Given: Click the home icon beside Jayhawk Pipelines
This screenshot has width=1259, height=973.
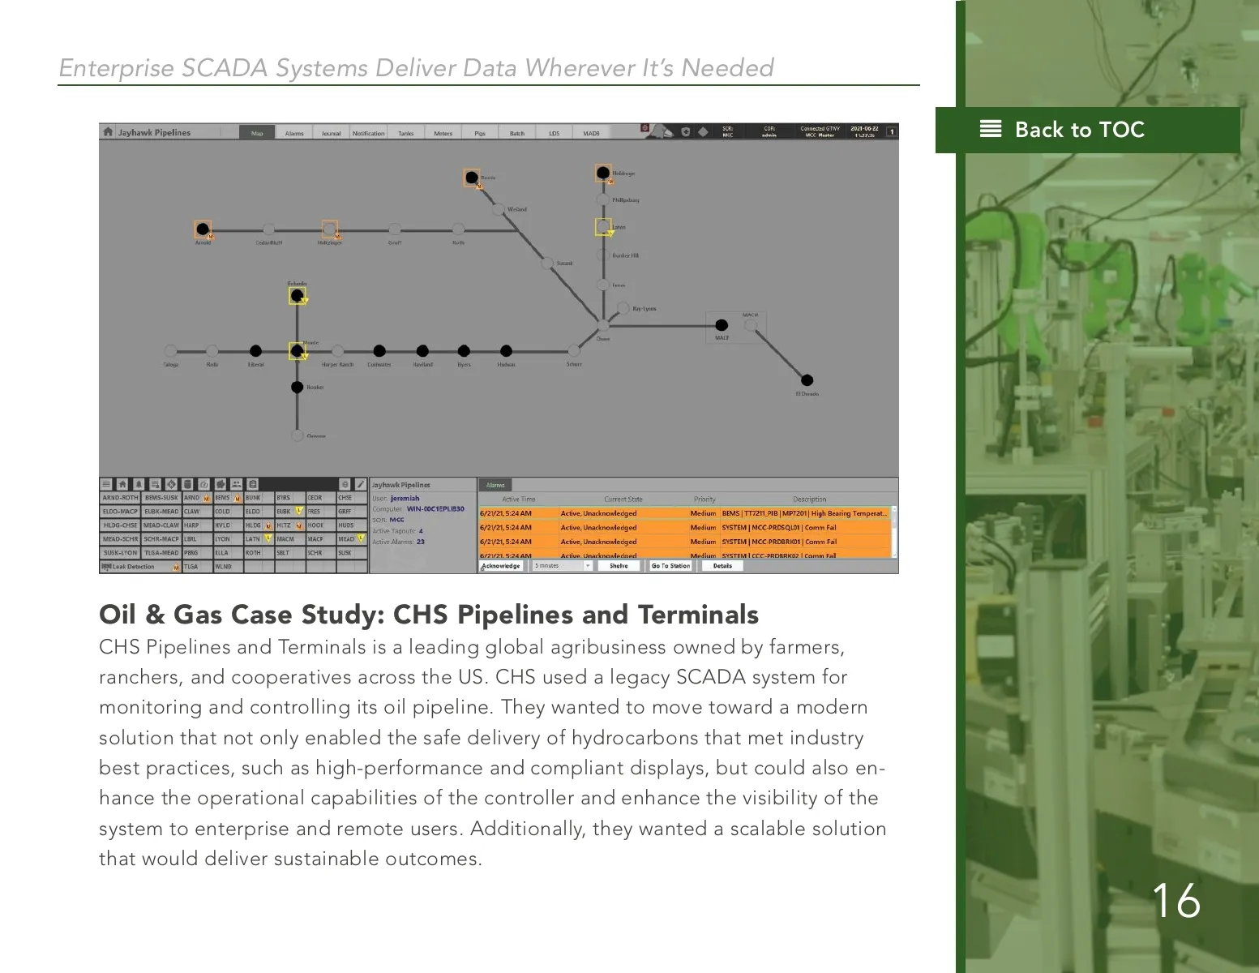Looking at the screenshot, I should click(x=108, y=132).
